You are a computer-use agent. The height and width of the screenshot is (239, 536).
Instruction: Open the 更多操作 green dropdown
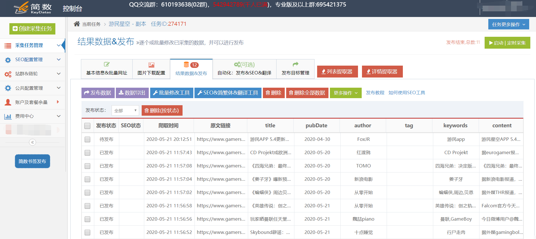pyautogui.click(x=346, y=93)
